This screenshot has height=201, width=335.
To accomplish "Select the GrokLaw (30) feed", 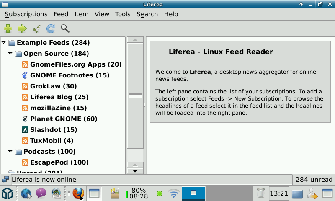I will (54, 86).
